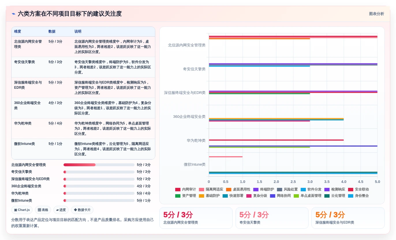Select the 数据卡片 chip
Viewport: 396px width, 240px height.
(x=82, y=210)
